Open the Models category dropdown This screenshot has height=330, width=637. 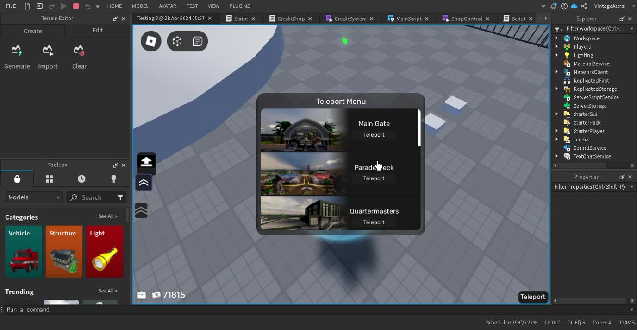pos(34,197)
